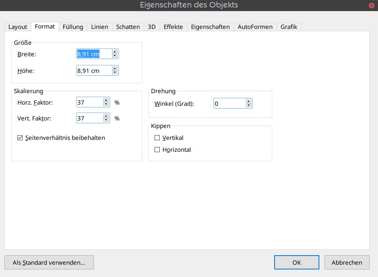
Task: Increase Vert. Faktor with up arrow
Action: [x=106, y=116]
